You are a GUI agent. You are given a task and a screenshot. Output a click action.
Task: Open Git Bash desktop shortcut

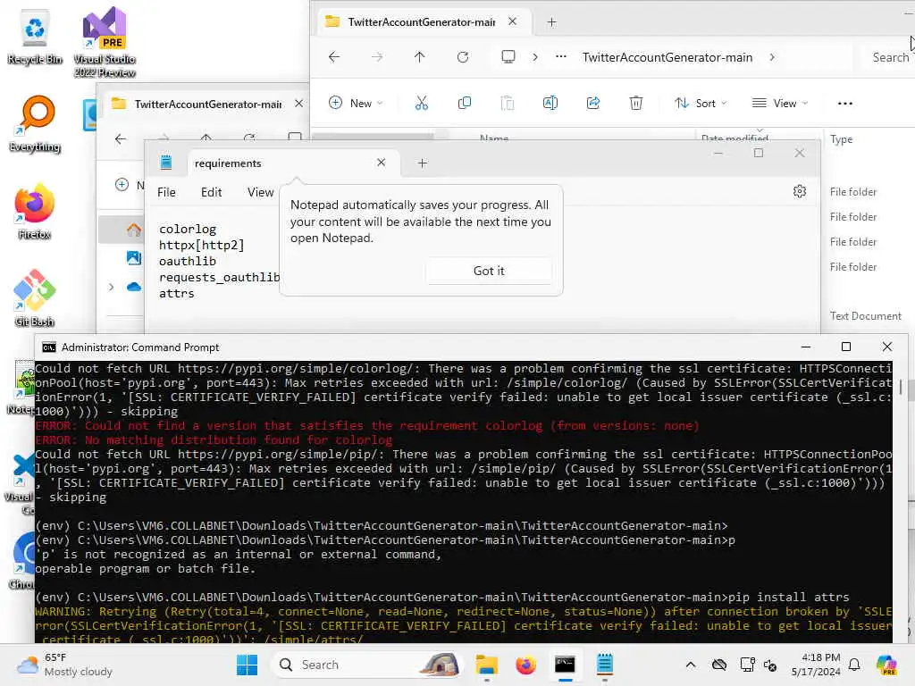click(35, 298)
